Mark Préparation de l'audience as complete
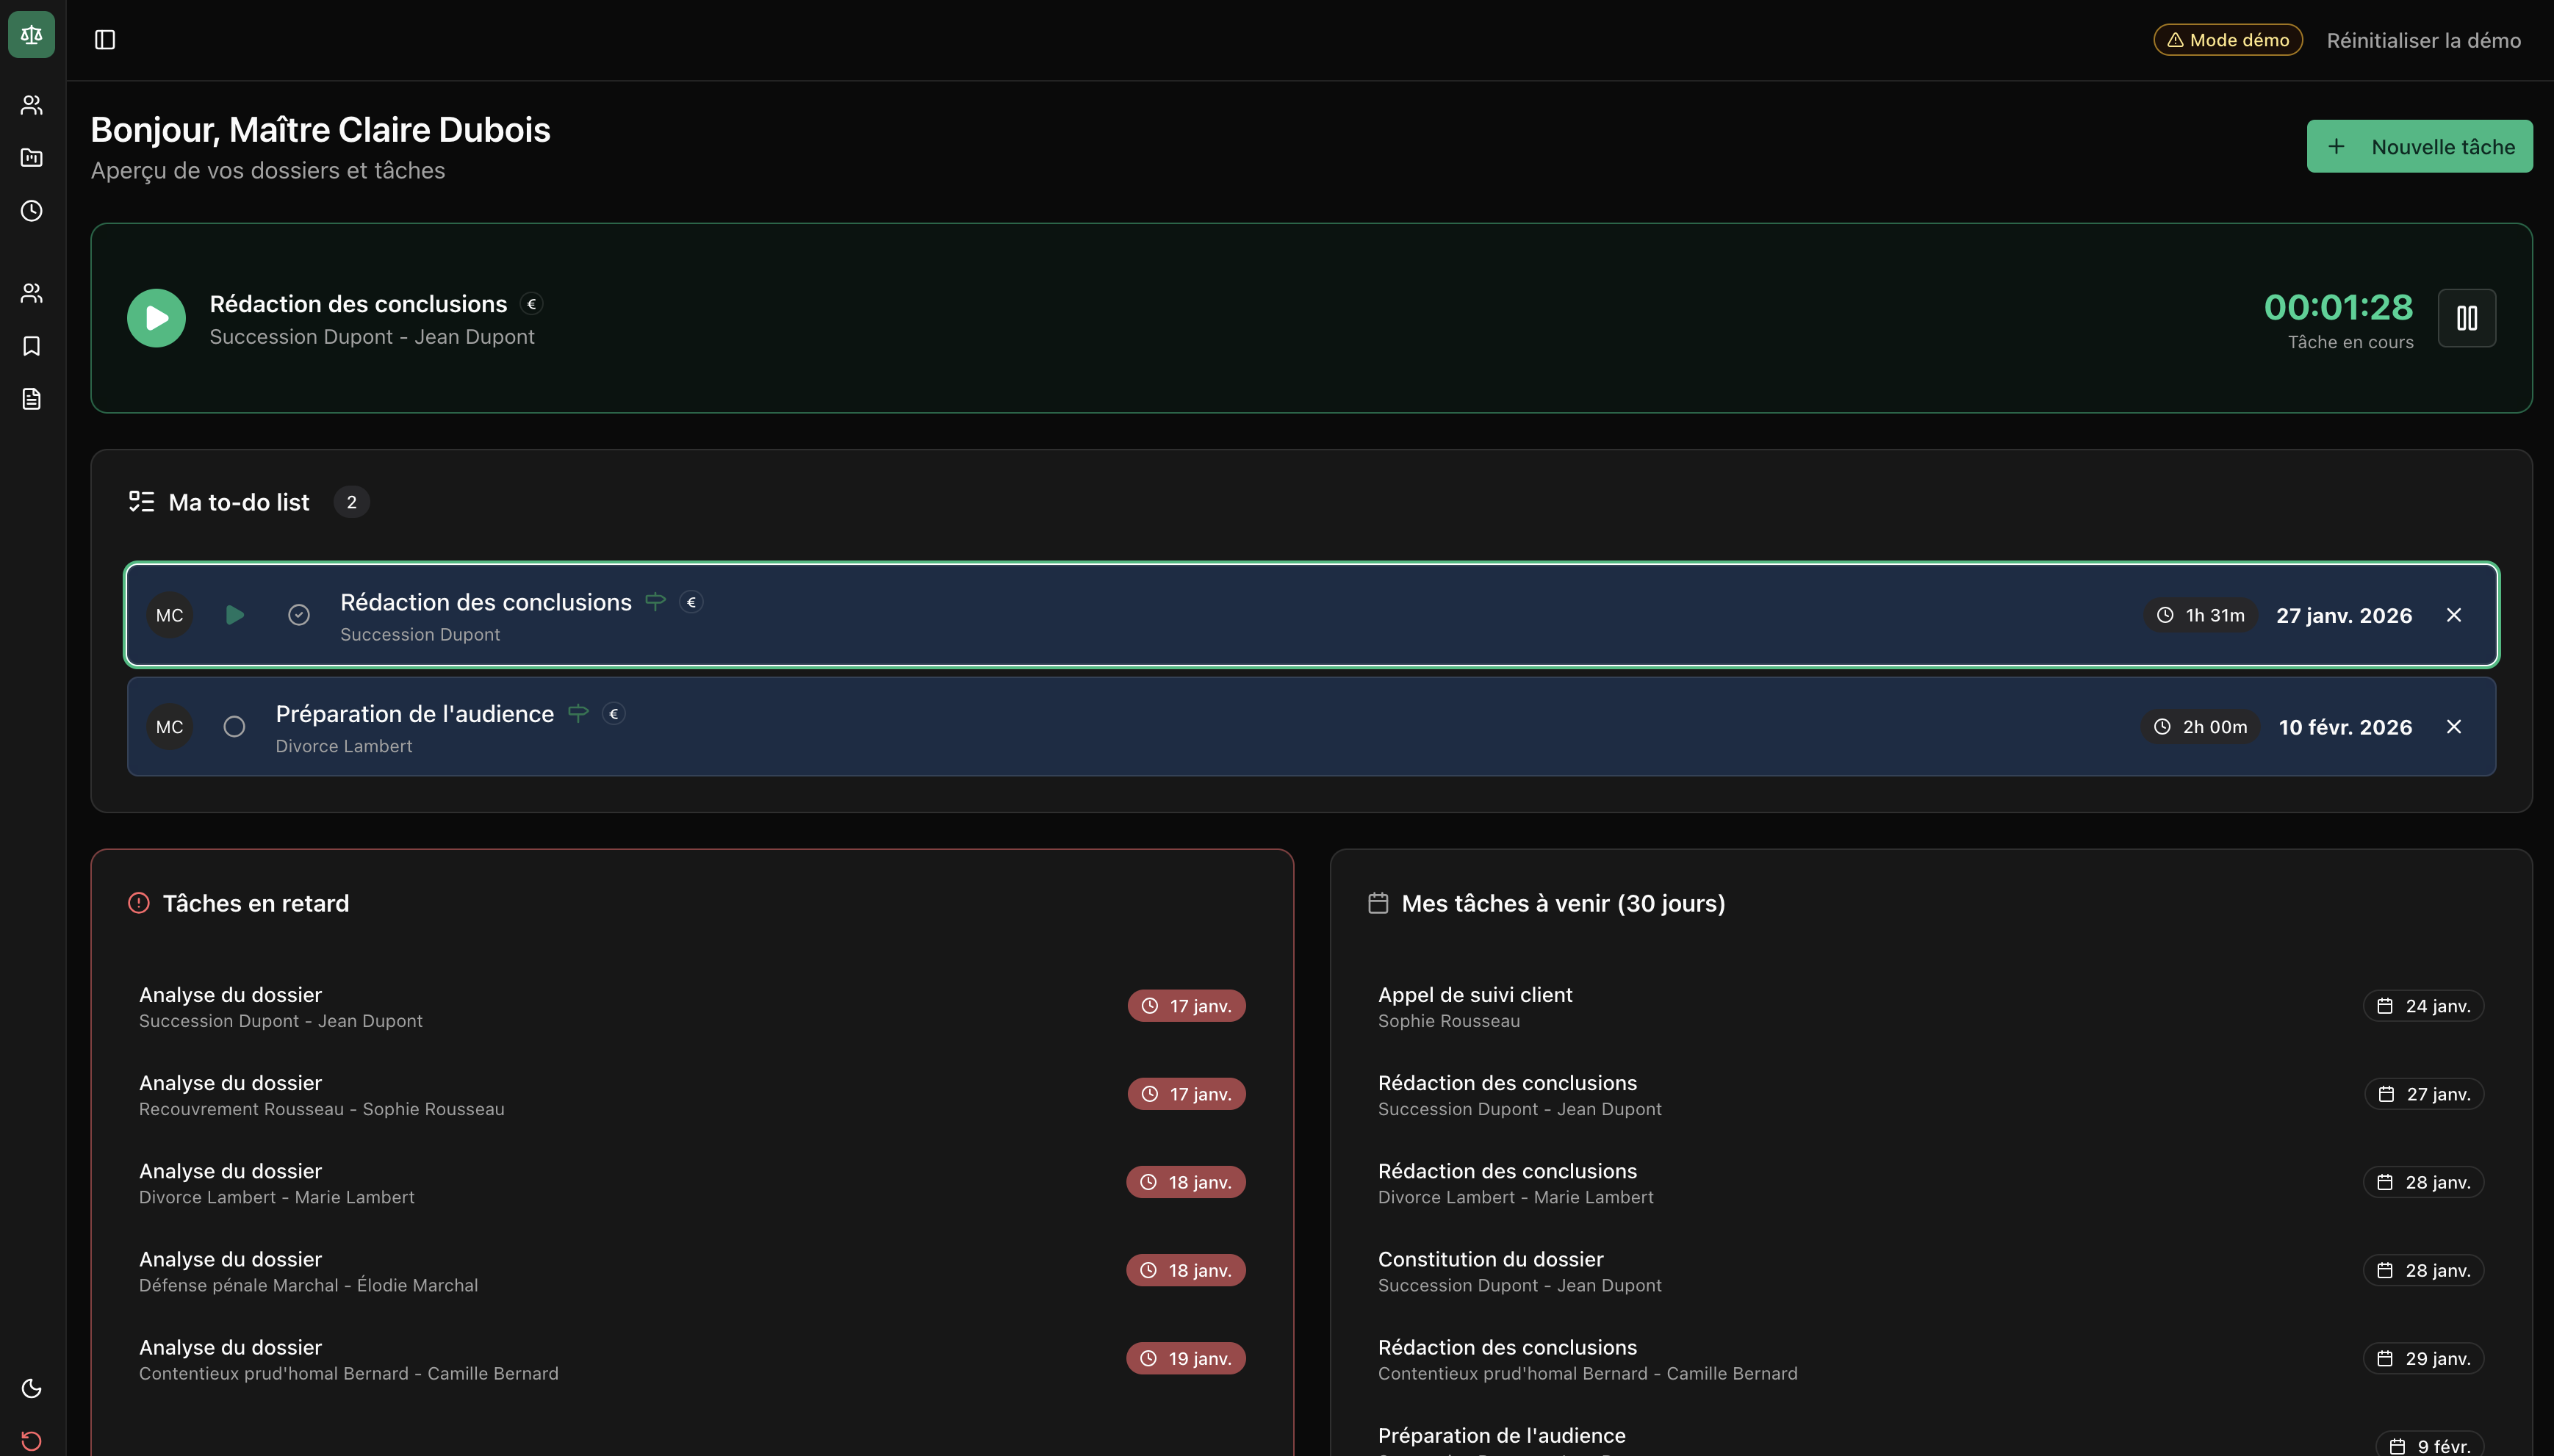Viewport: 2554px width, 1456px height. click(x=234, y=727)
